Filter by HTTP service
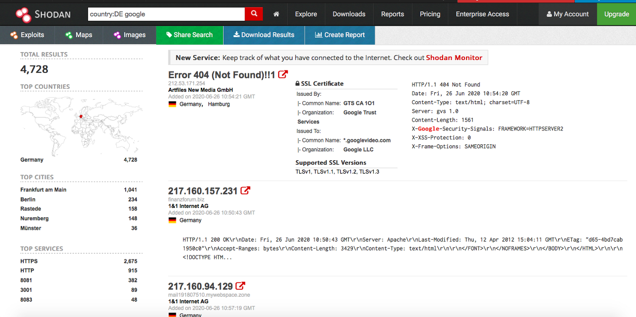636x317 pixels. point(27,270)
